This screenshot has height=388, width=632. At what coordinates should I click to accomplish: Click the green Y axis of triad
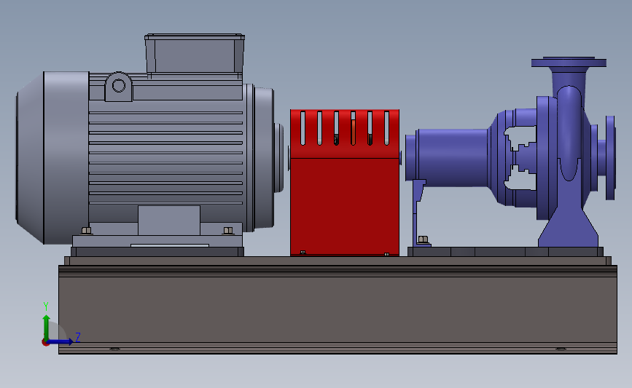point(47,327)
